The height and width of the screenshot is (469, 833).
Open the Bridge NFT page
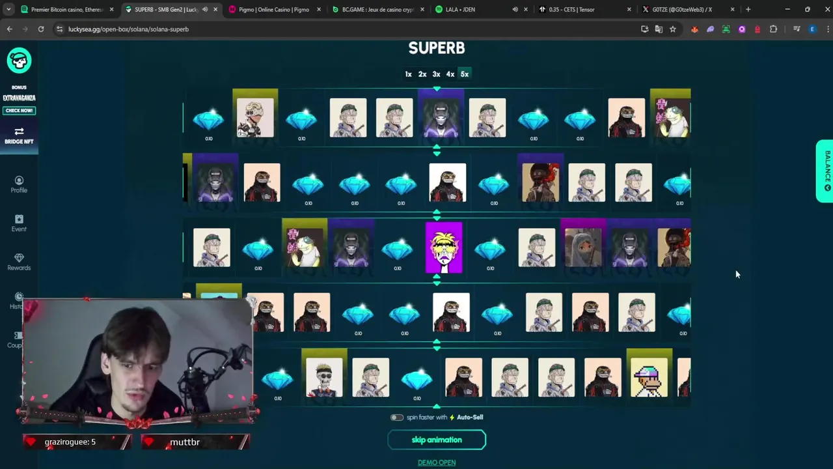[19, 136]
